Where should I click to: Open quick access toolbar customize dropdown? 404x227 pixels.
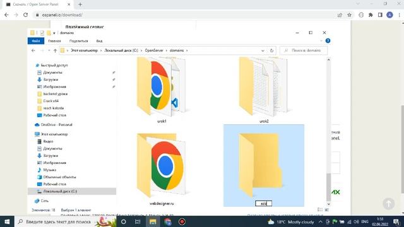coord(54,33)
